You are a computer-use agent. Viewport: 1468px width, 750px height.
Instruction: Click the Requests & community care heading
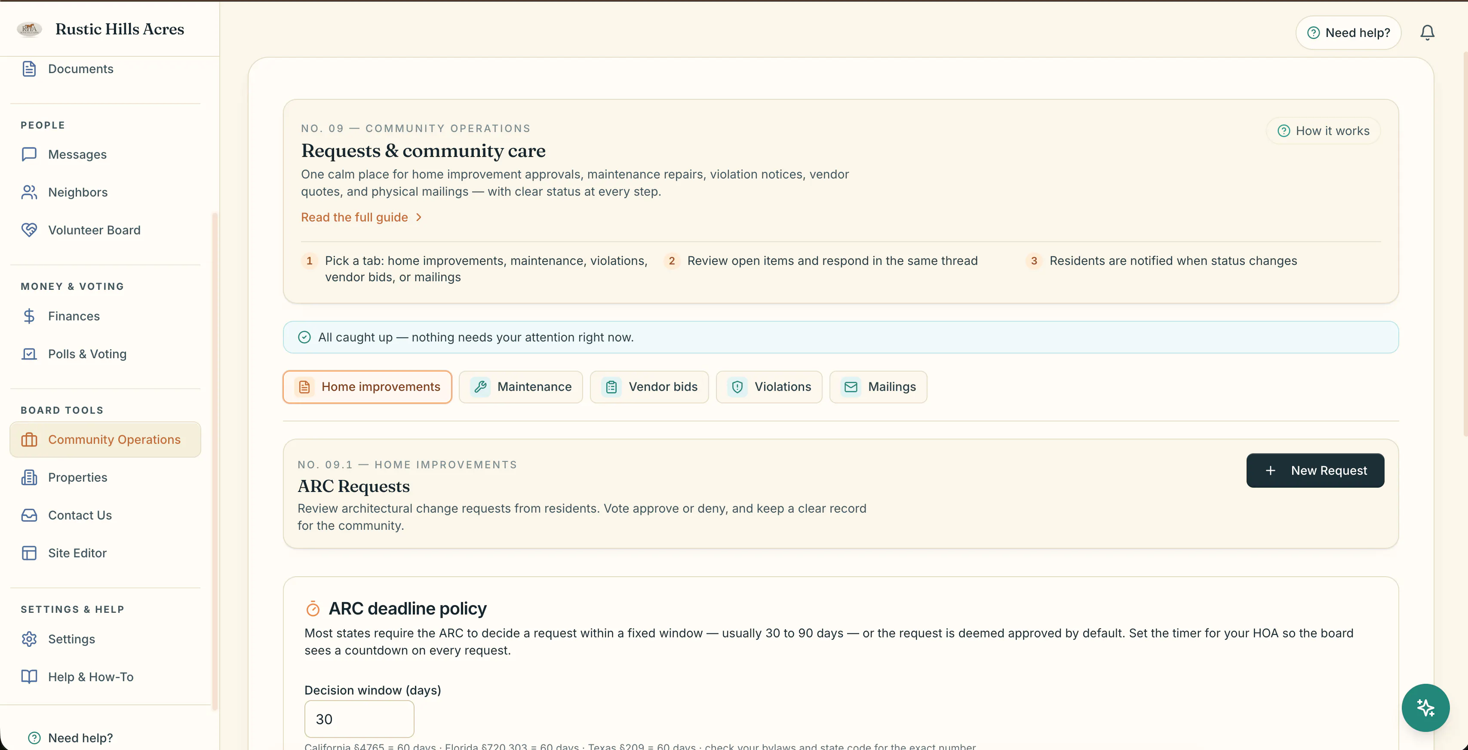(424, 151)
